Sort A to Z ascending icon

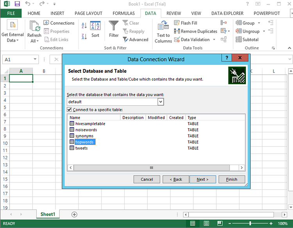(84, 25)
